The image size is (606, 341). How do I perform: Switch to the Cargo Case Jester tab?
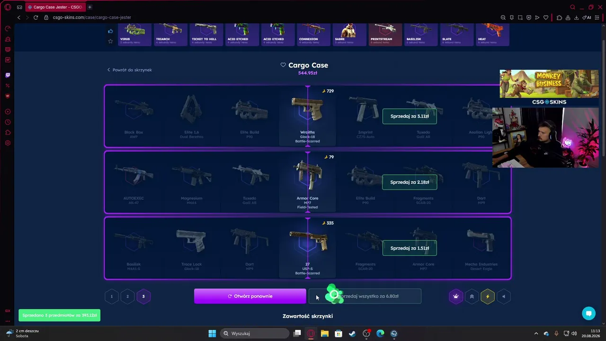coord(54,7)
